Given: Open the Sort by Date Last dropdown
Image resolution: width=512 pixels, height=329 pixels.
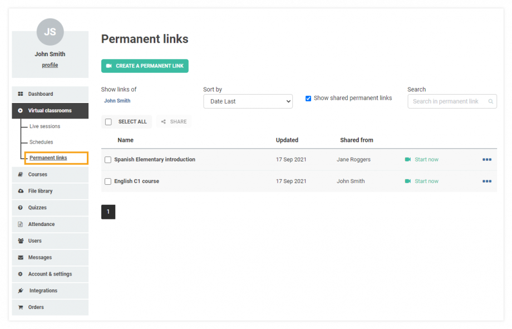Looking at the screenshot, I should pos(248,101).
